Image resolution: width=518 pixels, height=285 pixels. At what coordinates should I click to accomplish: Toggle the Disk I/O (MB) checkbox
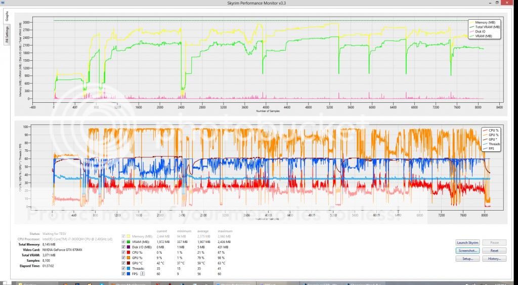[124, 248]
